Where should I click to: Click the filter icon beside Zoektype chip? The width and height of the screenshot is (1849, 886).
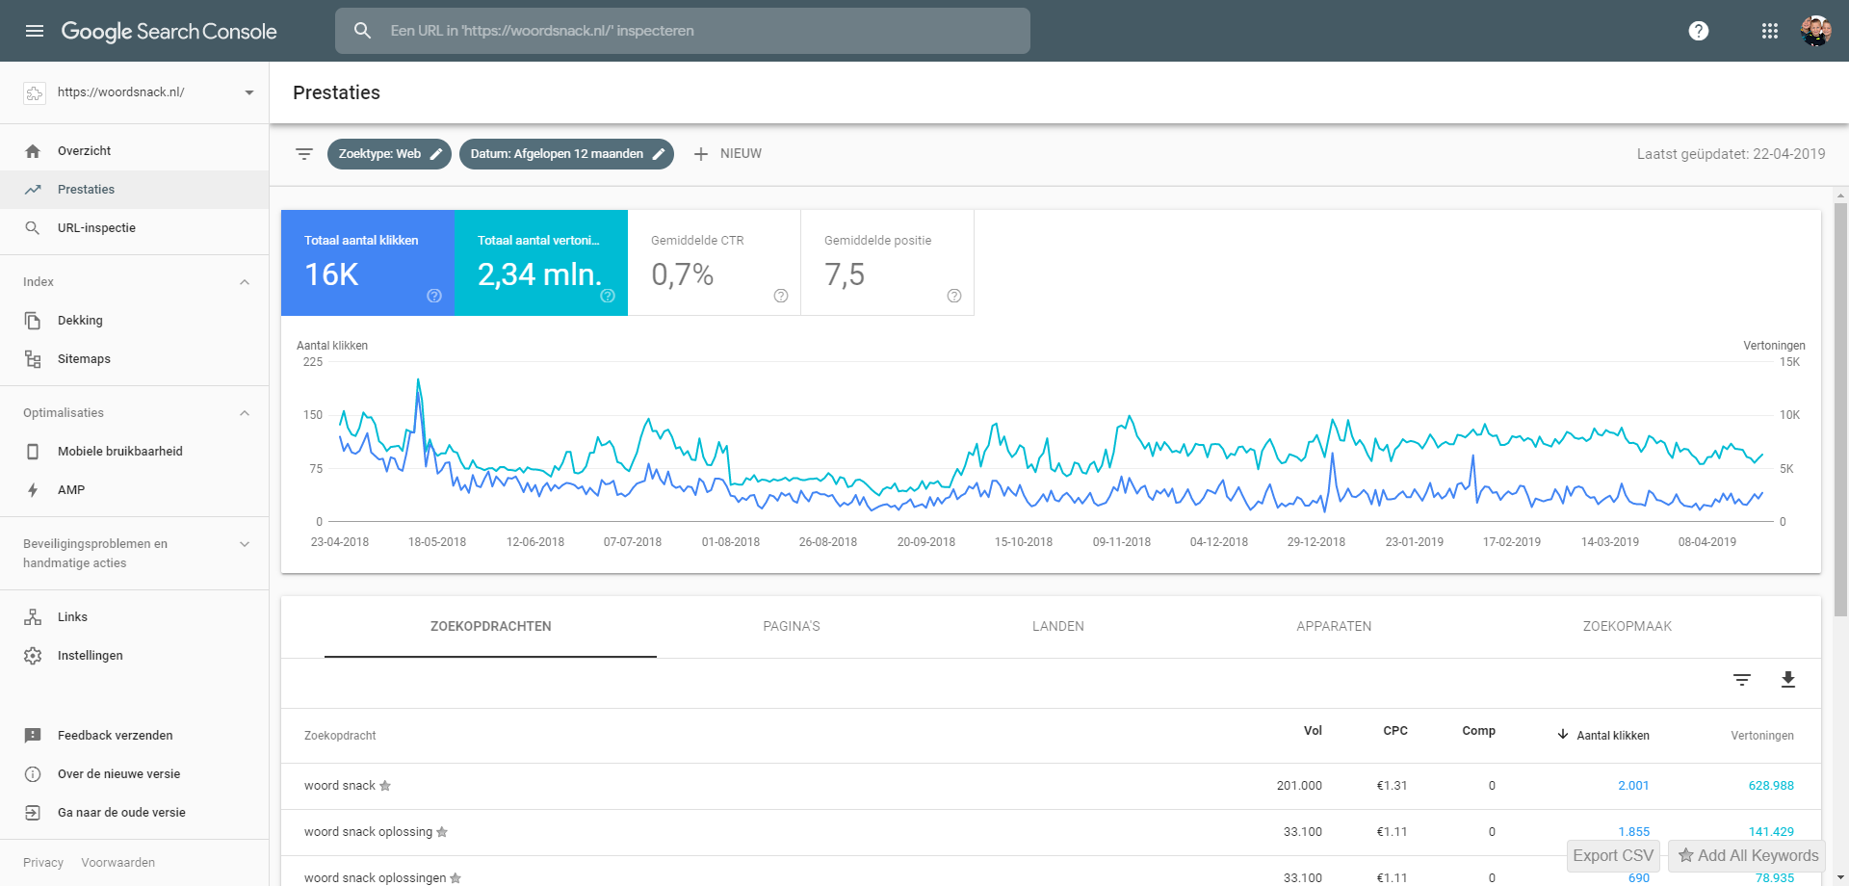(x=304, y=154)
